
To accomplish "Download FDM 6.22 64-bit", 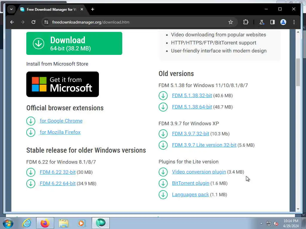I will (58, 183).
